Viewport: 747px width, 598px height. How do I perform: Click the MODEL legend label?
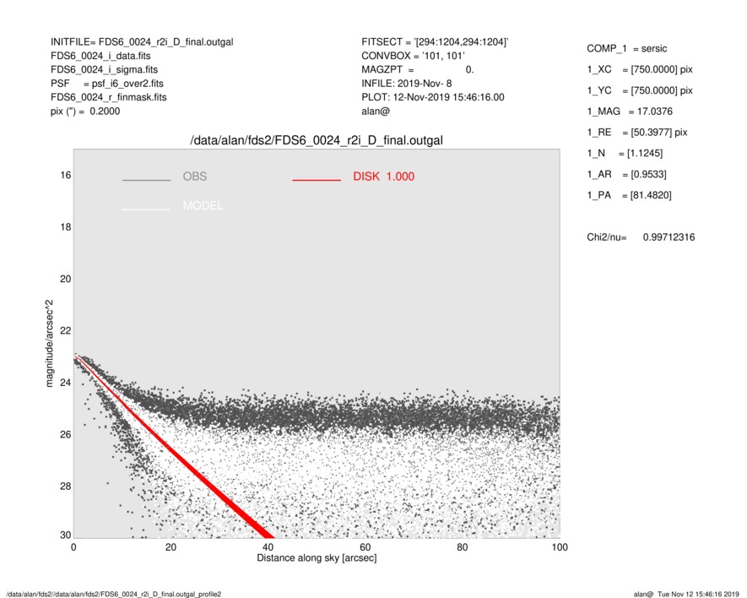(x=203, y=206)
